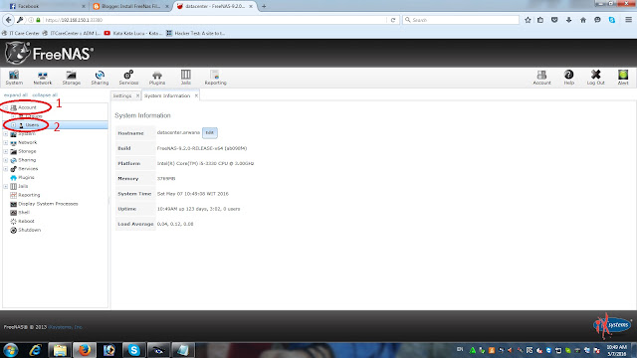This screenshot has height=358, width=637.
Task: Open Storage from the top toolbar
Action: coord(71,78)
